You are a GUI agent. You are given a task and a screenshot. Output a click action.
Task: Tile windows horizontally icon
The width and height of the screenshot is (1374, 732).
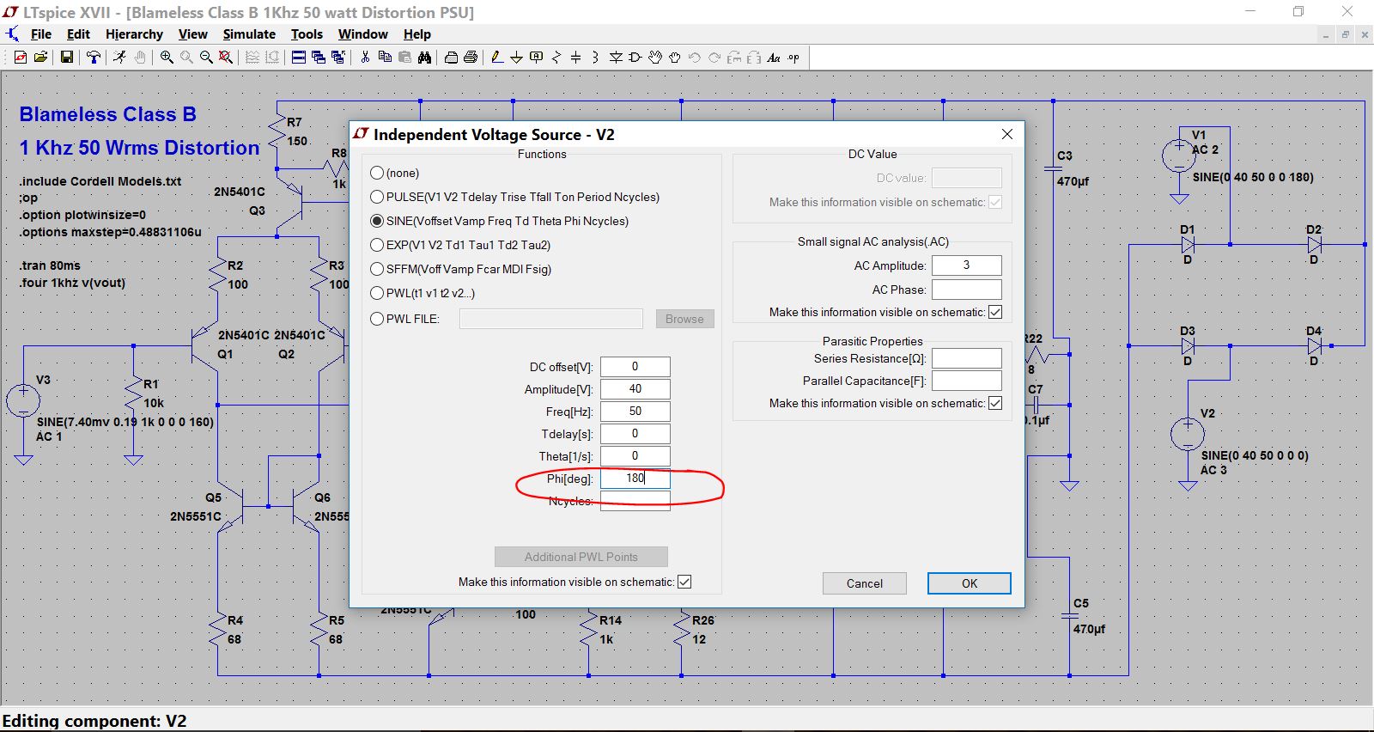(299, 58)
